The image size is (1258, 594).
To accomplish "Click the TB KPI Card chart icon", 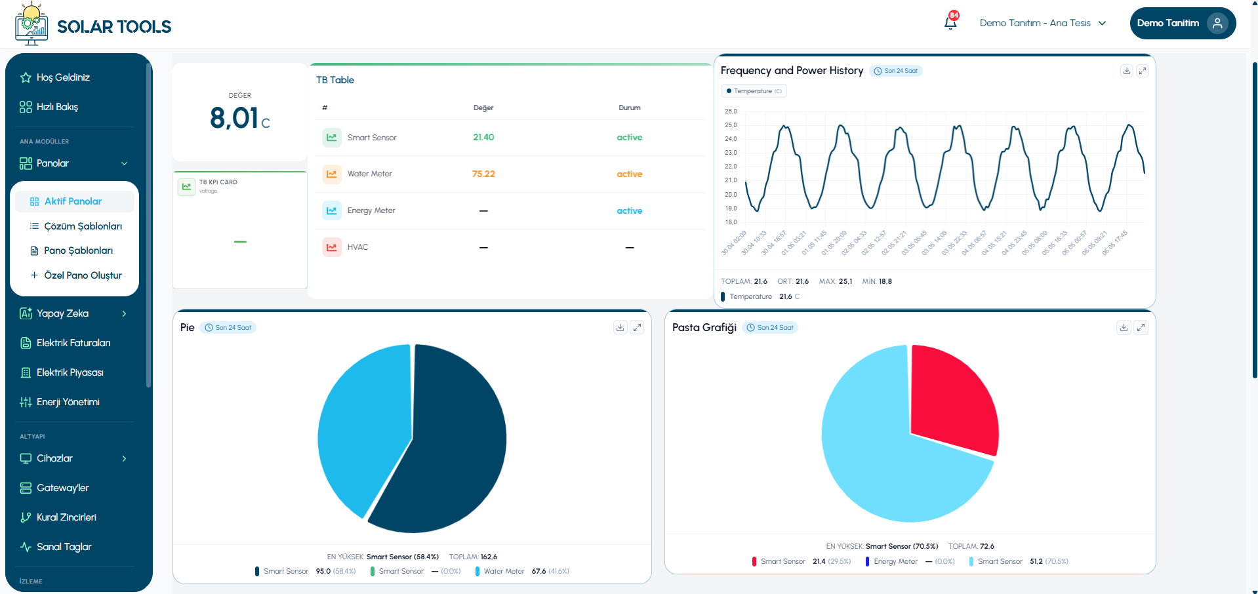I will coord(187,187).
